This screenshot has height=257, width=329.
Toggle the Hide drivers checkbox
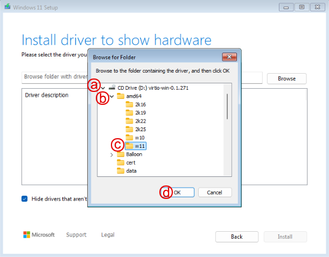click(x=25, y=198)
